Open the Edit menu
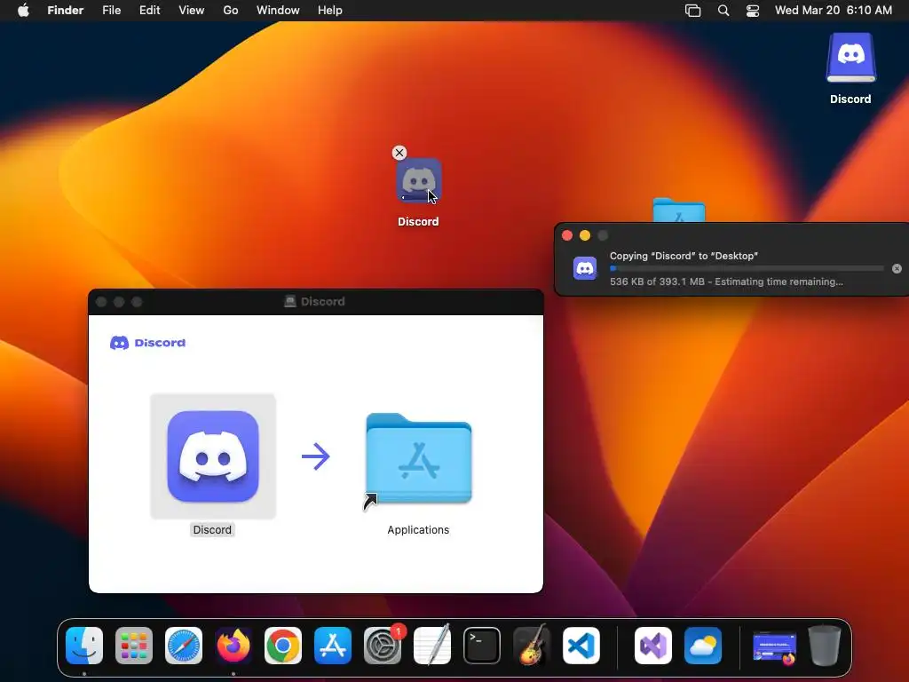909x682 pixels. 149,11
